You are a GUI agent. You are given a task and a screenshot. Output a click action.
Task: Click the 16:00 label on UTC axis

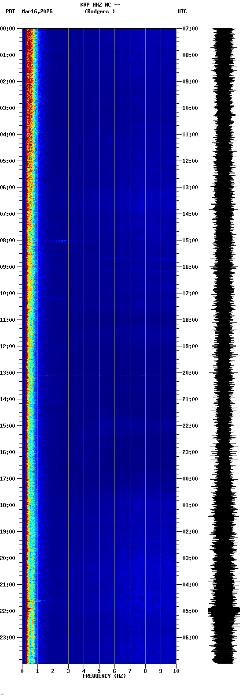190,267
